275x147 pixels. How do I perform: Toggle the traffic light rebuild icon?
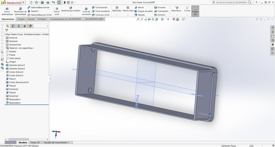(x=64, y=2)
